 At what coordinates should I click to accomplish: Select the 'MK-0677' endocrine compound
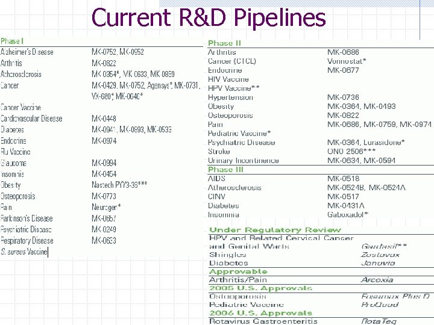point(343,70)
